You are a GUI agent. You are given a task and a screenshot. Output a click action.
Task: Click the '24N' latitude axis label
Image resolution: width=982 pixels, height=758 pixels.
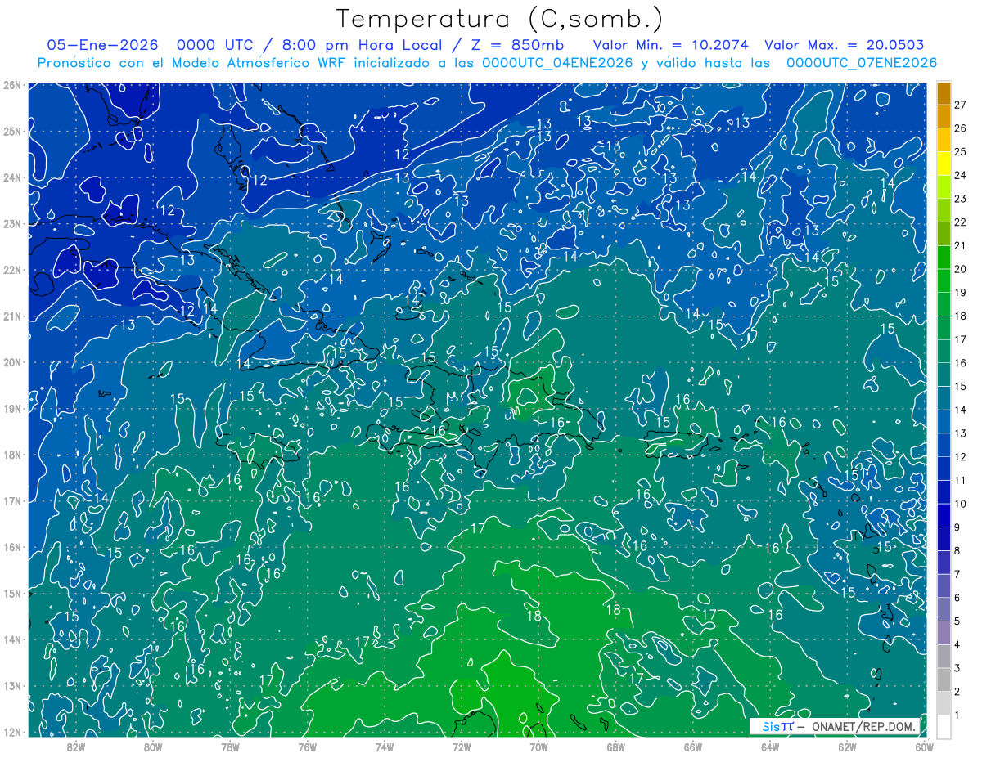[11, 177]
